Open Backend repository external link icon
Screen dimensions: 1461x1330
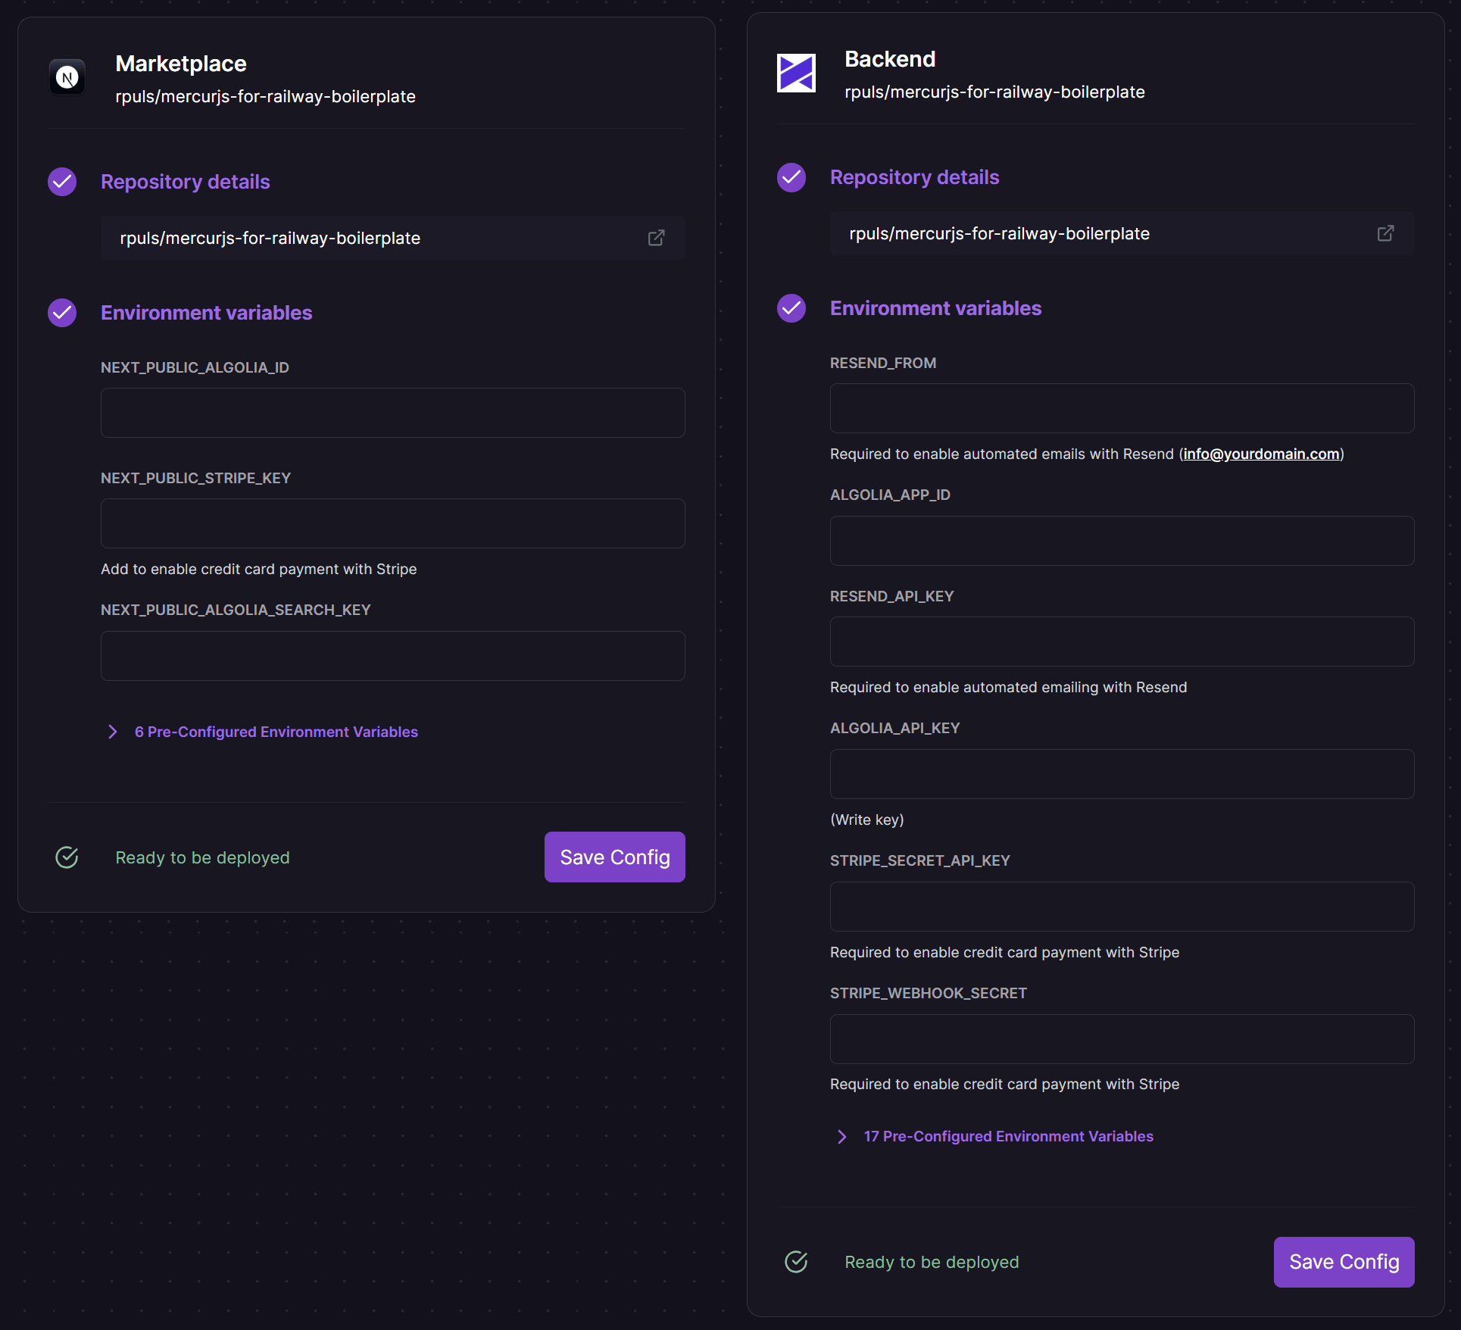pos(1385,233)
